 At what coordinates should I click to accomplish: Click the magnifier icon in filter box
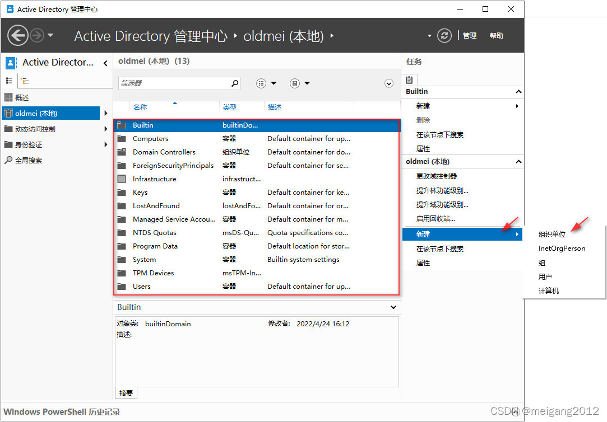(x=235, y=83)
